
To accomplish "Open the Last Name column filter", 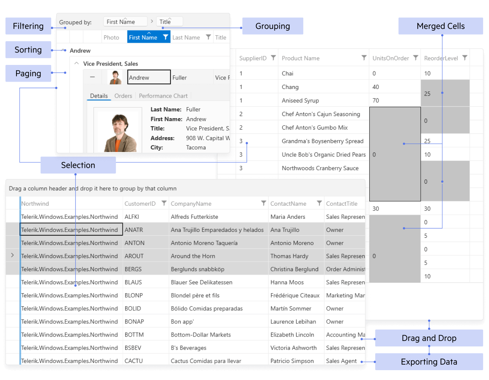I will pos(208,37).
